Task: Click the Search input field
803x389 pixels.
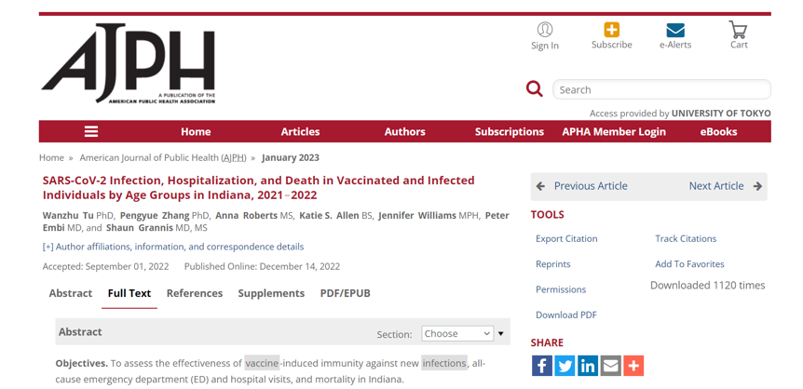Action: coord(661,89)
